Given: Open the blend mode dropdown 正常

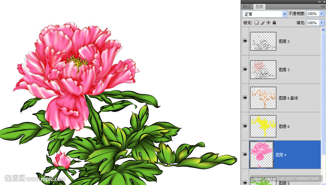Looking at the screenshot, I should coord(265,14).
